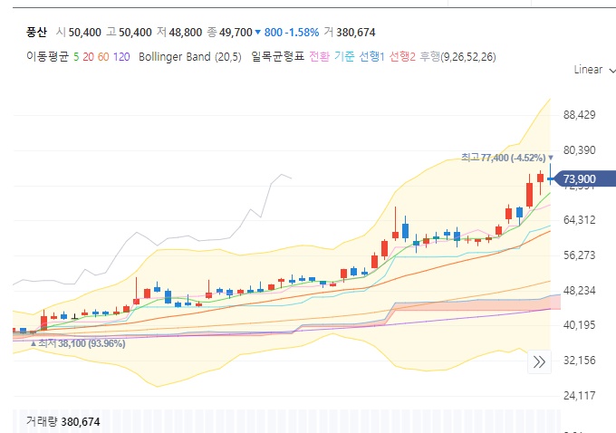
Task: Click the 거래량 380,674 volume label
Action: tap(63, 422)
